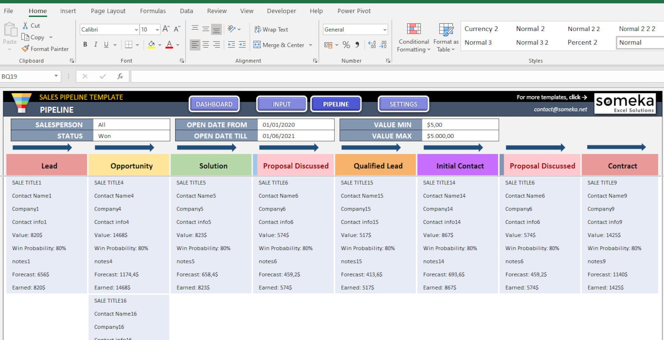The image size is (664, 340).
Task: Click the someka Excel Solutions logo
Action: [x=625, y=103]
